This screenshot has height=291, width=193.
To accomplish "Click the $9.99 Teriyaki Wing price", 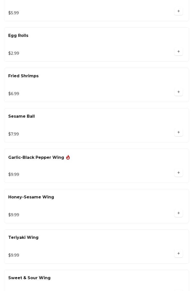I will click(x=14, y=255).
